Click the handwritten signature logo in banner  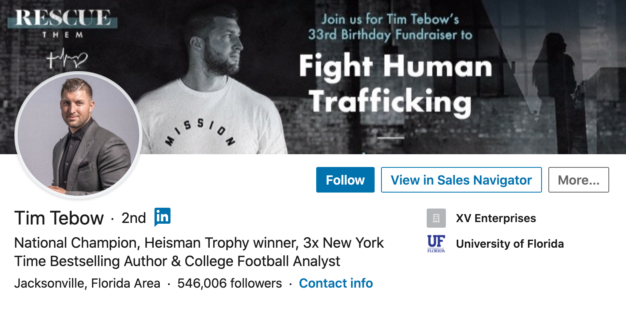[x=66, y=60]
